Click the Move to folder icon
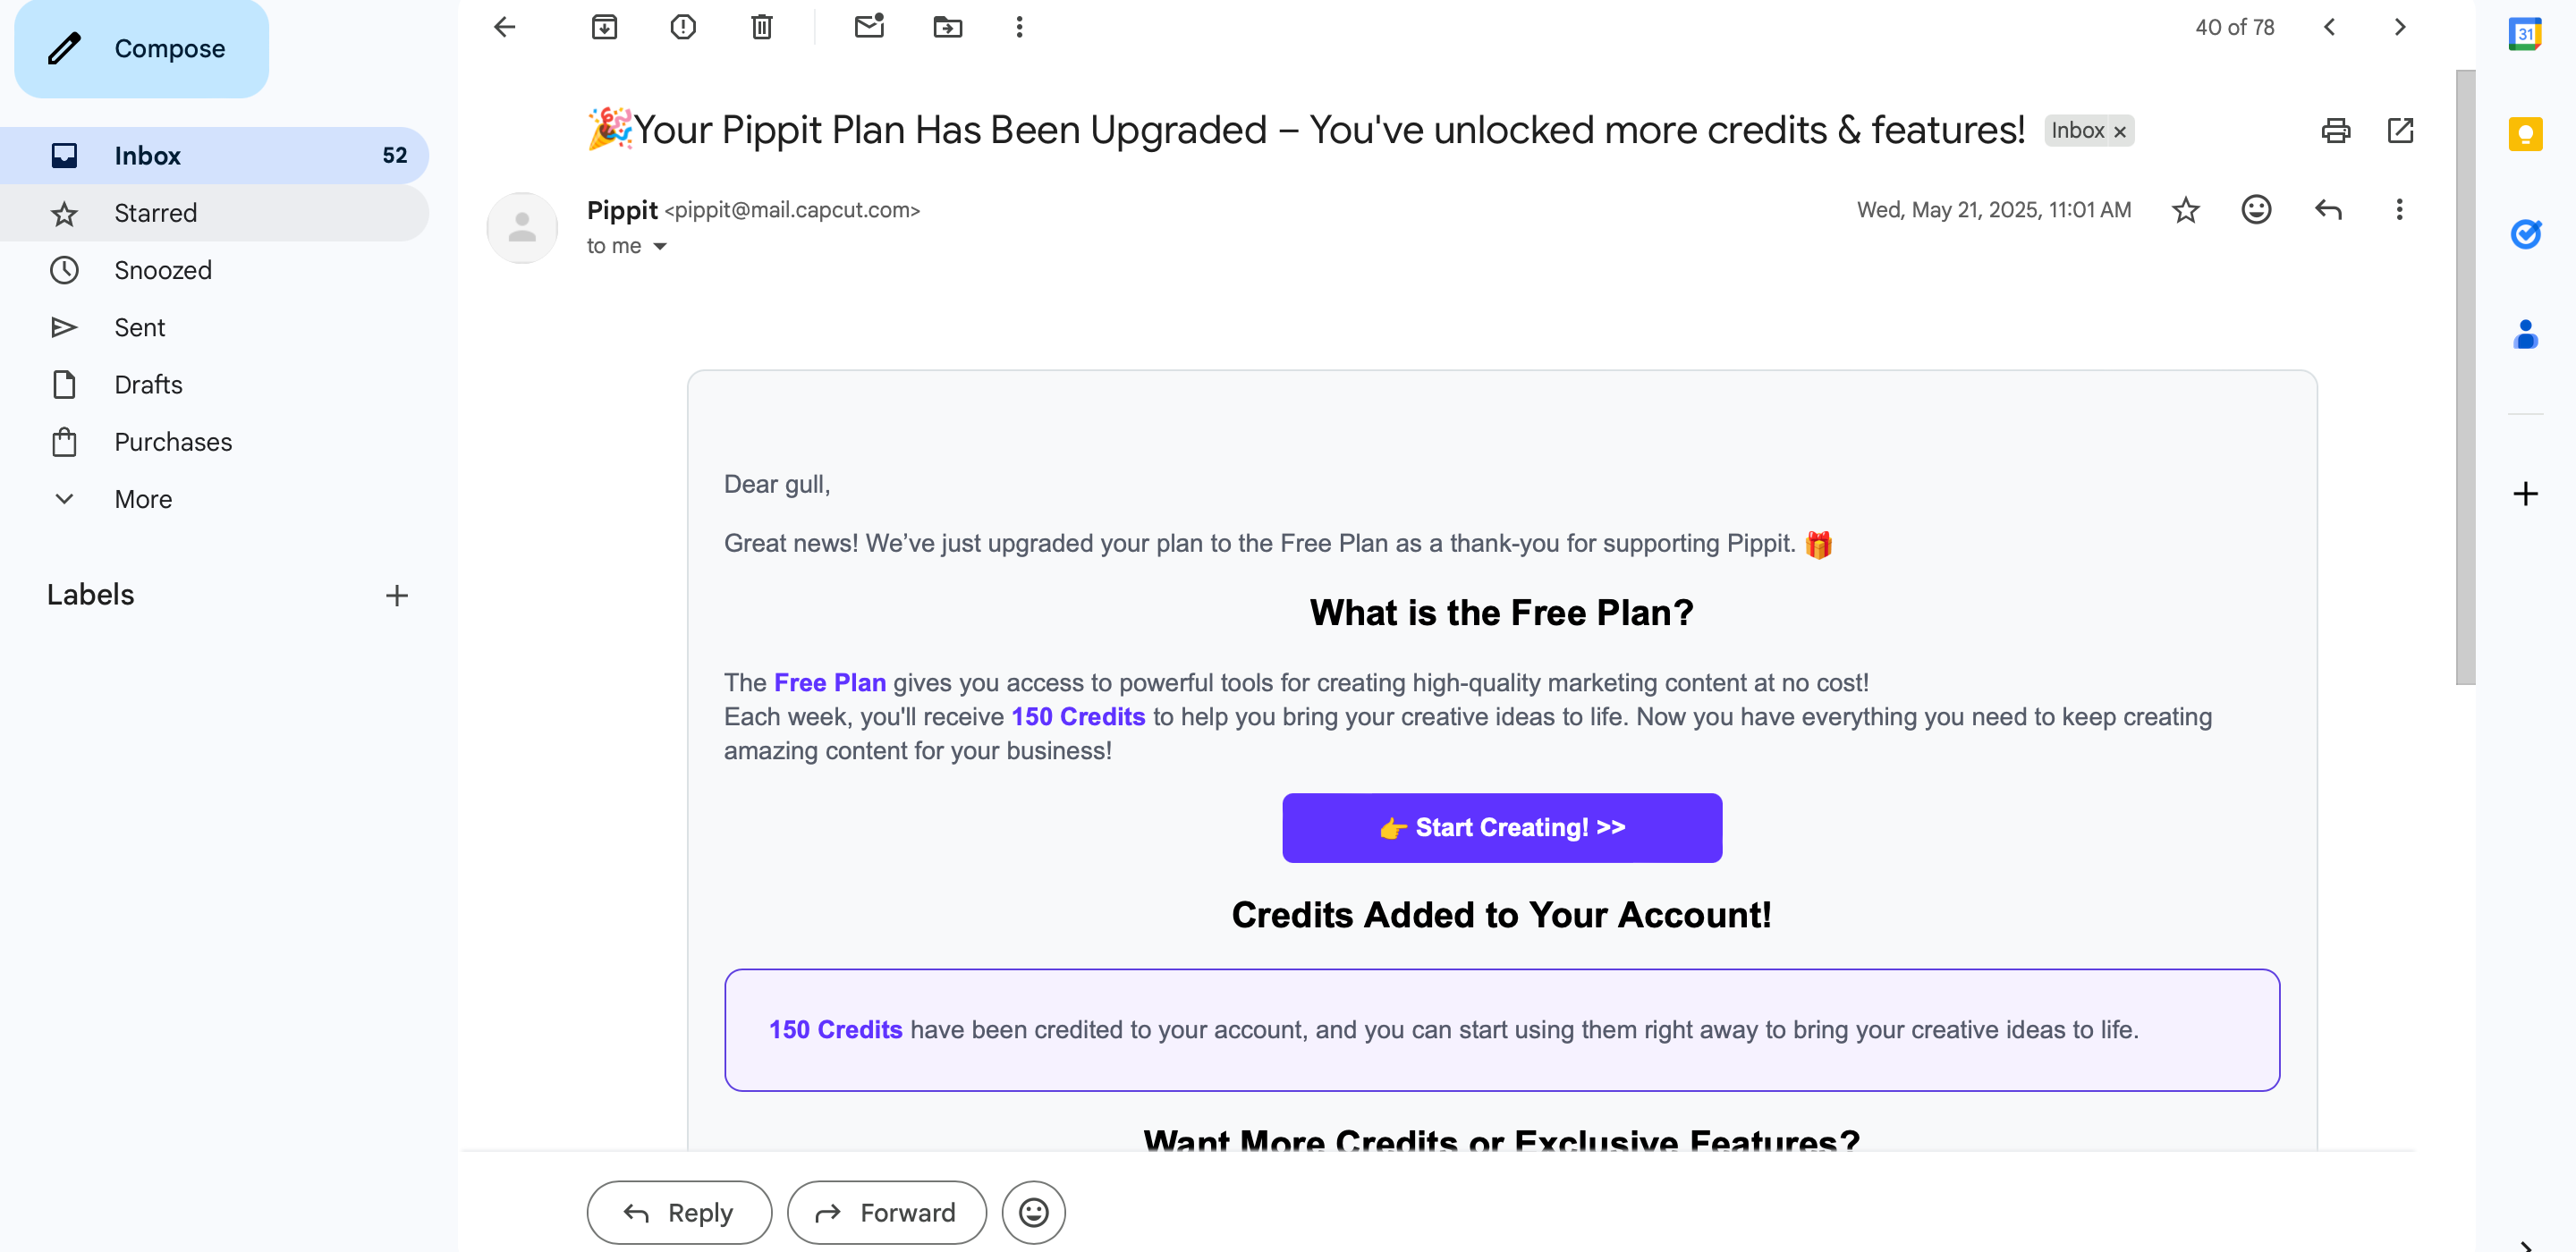 [947, 27]
